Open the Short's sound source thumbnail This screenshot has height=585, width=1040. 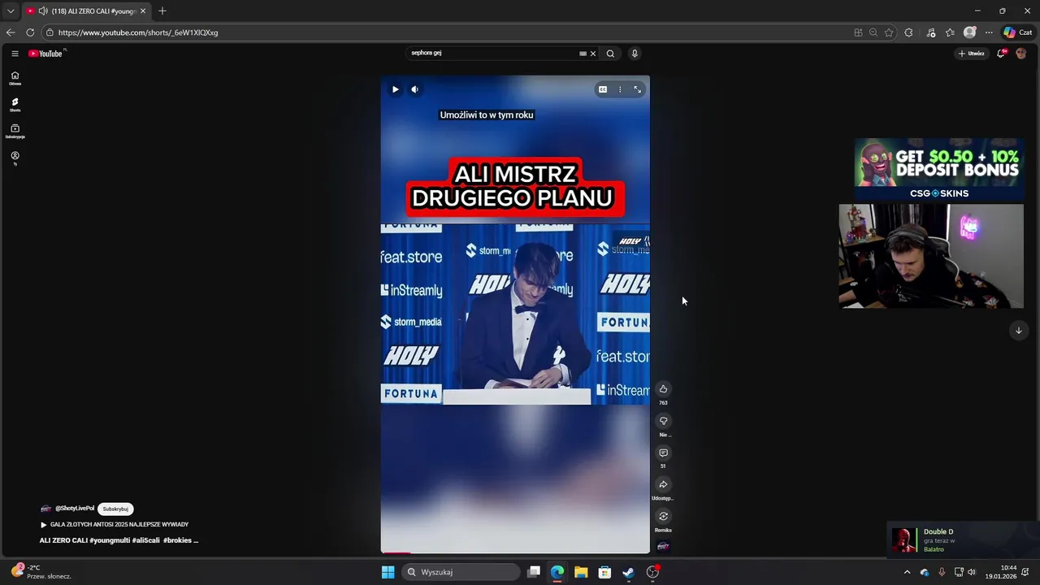pos(663,546)
